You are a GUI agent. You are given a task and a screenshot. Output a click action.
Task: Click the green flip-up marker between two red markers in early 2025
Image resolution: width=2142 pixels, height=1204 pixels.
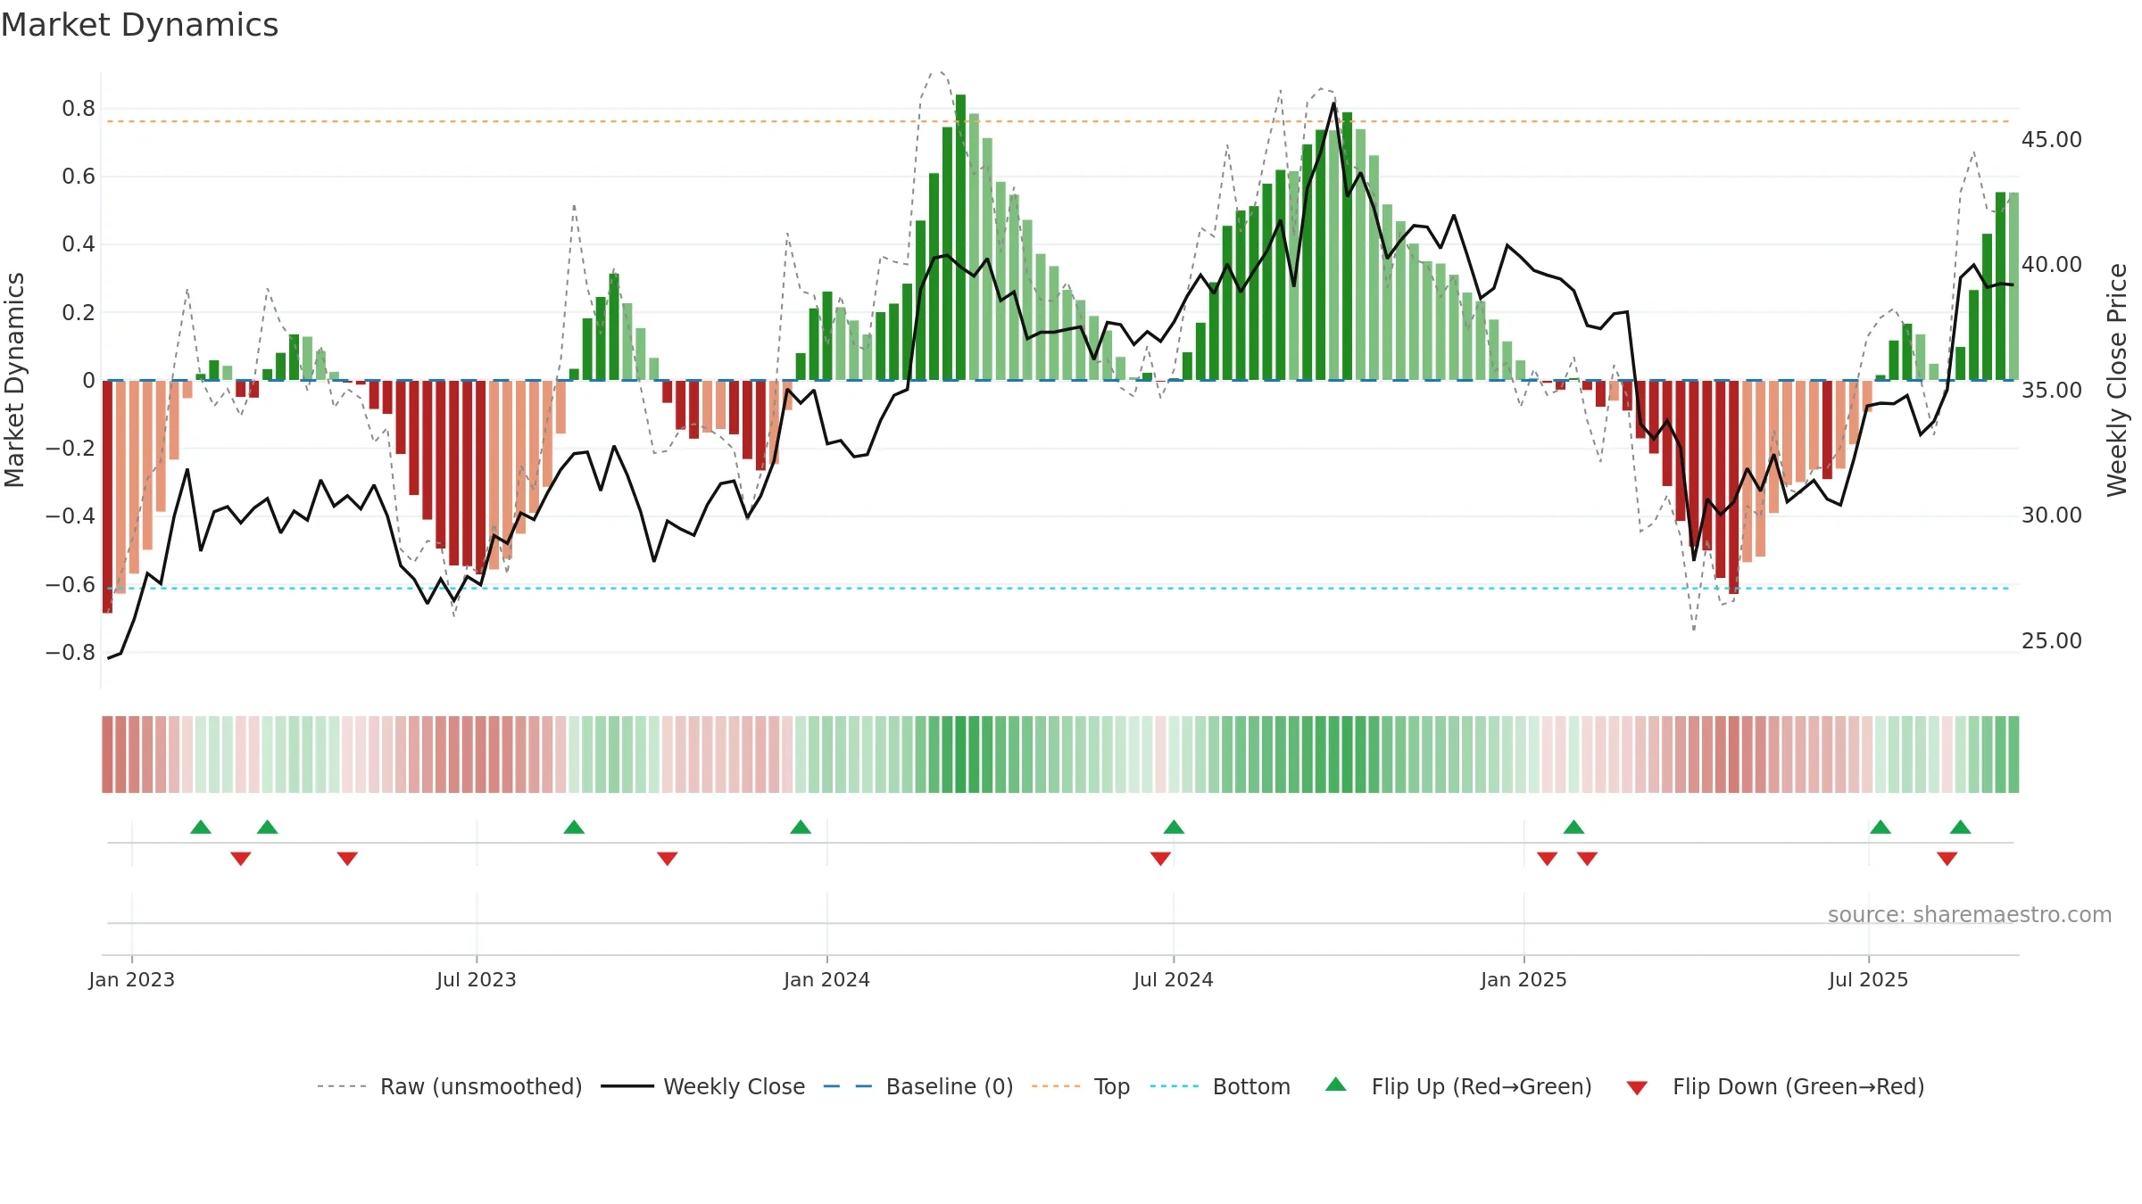tap(1573, 827)
